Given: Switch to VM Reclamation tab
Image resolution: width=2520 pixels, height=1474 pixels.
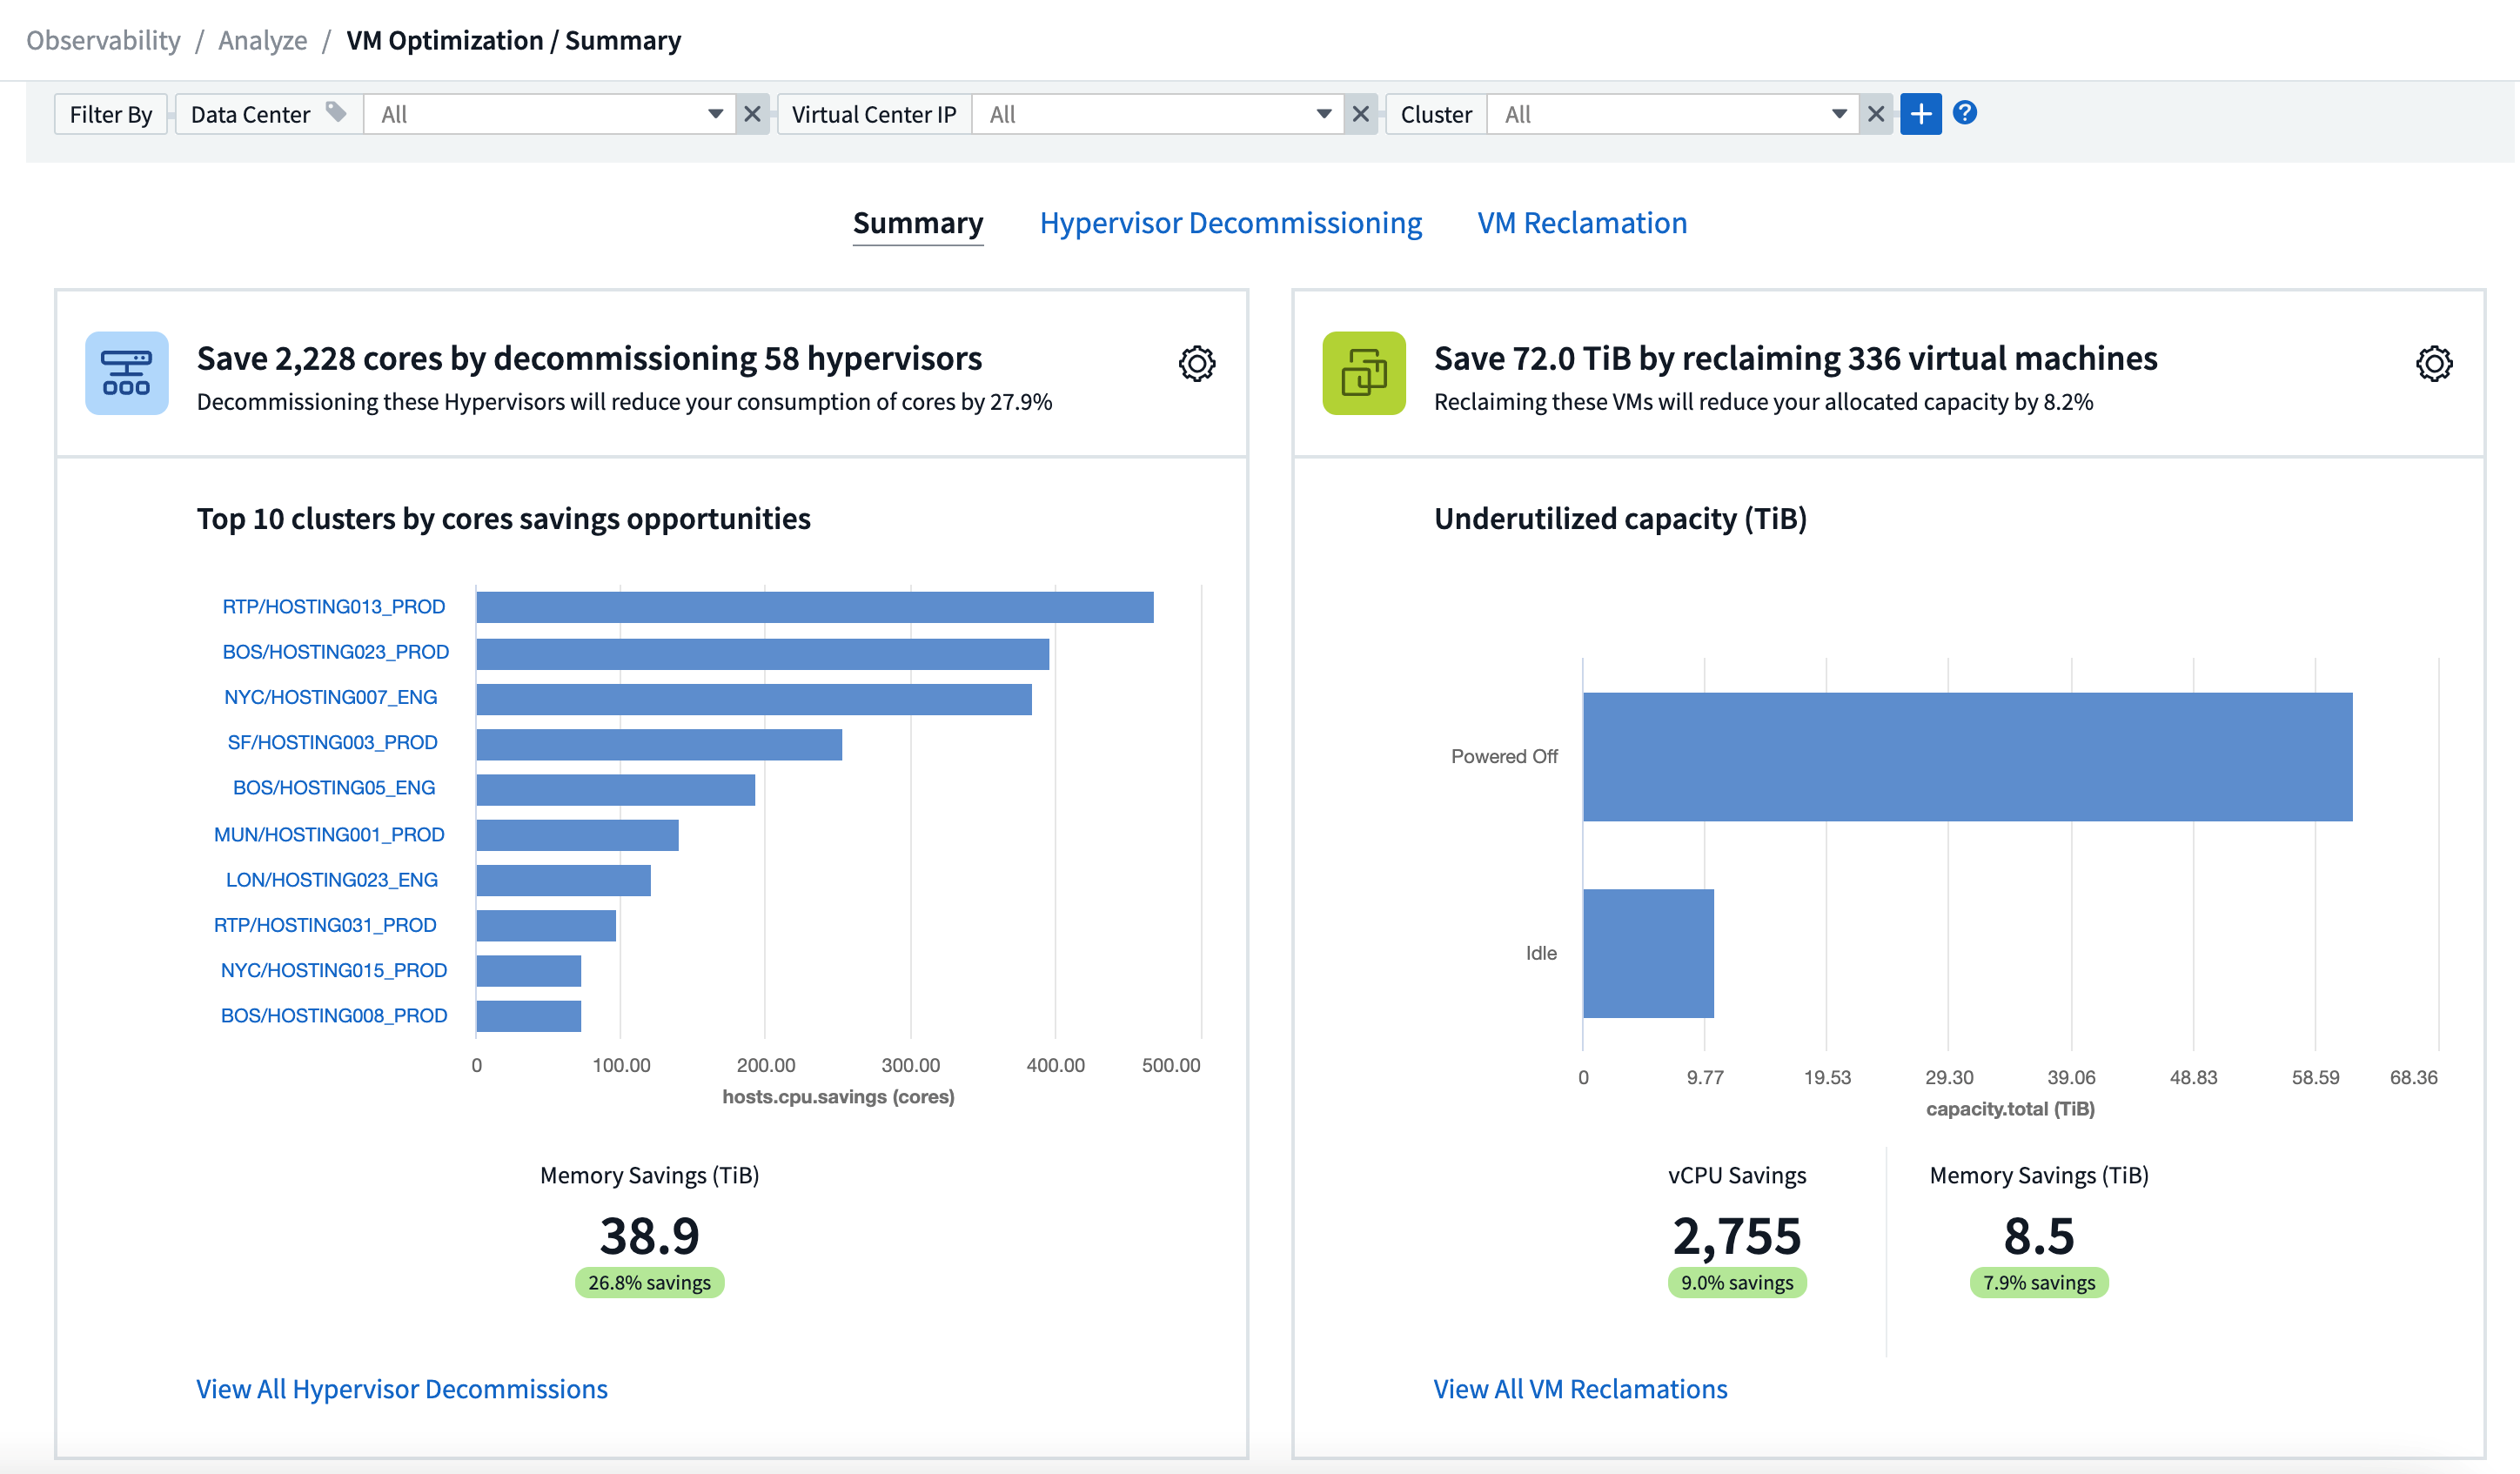Looking at the screenshot, I should click(x=1579, y=221).
